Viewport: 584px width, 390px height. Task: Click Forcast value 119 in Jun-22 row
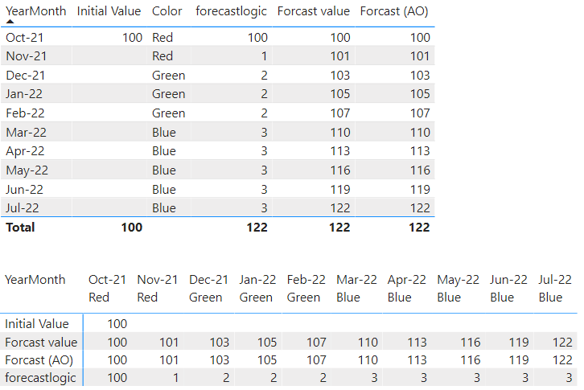(x=340, y=190)
